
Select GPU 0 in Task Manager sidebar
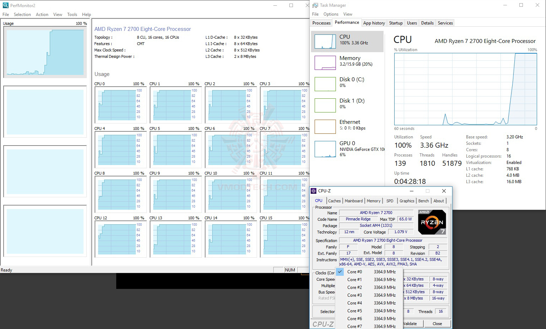(347, 149)
